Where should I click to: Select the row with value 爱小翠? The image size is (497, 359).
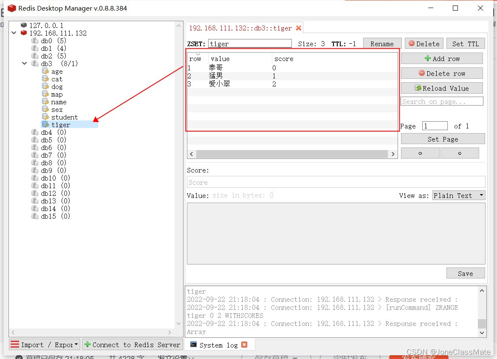pos(292,84)
